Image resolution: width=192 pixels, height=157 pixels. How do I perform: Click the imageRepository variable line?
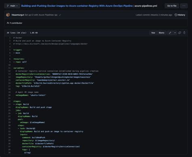pyautogui.click(x=53, y=77)
